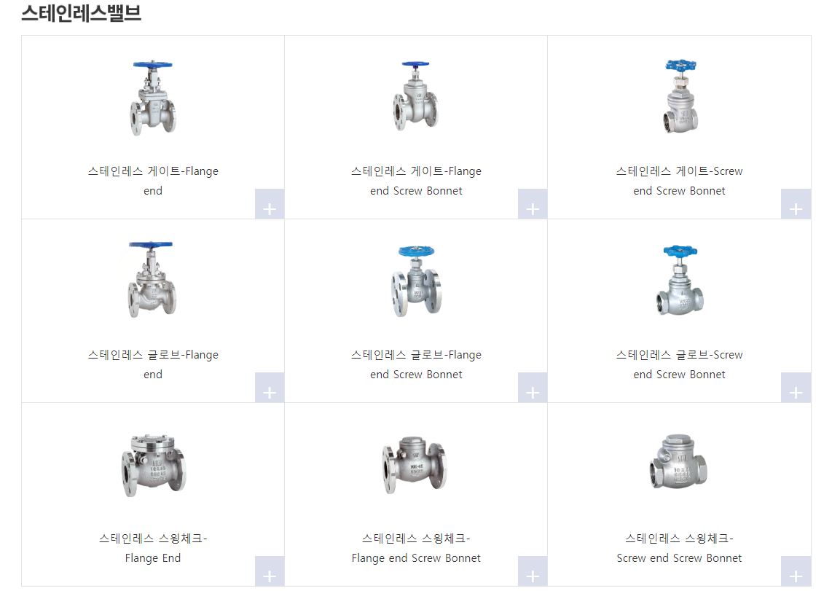Follow the 스테인레스 스윙체크-Flange end Screw Bonnet text link
This screenshot has height=591, width=832.
416,548
